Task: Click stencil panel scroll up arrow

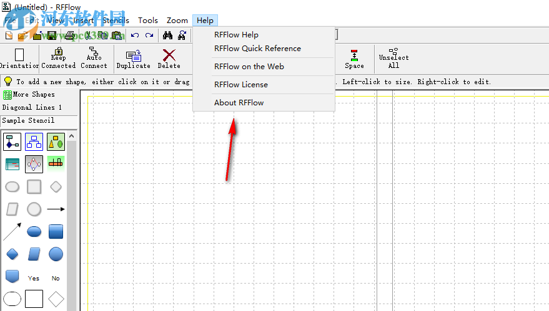Action: click(71, 136)
